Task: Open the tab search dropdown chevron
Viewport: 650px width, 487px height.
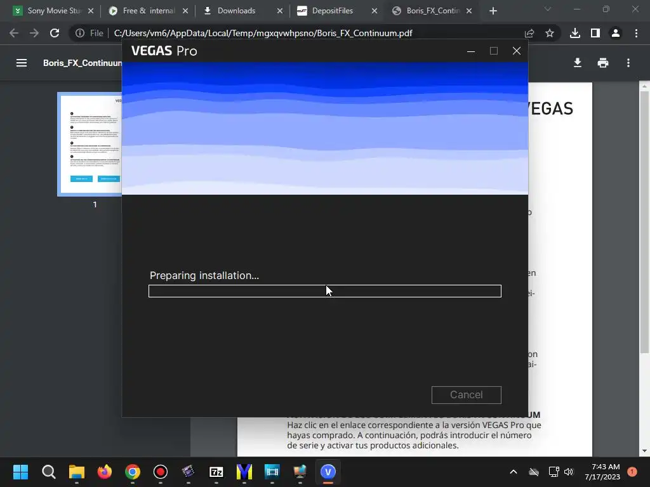Action: (x=548, y=9)
